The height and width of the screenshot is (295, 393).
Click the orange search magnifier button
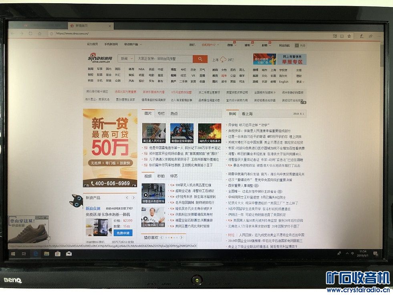click(200, 59)
